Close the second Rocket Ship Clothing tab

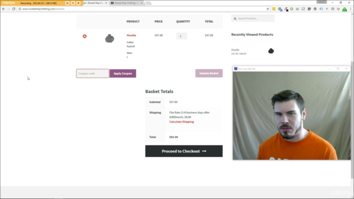click(x=142, y=3)
